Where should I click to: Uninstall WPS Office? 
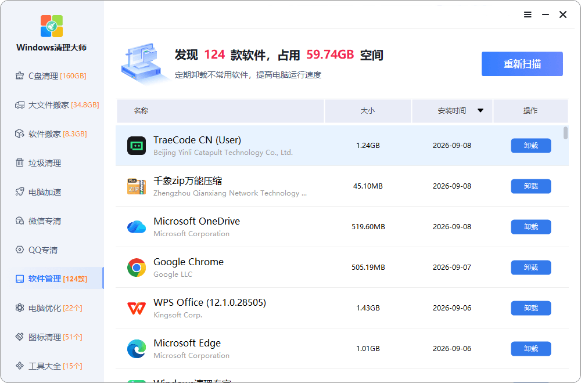coord(530,308)
